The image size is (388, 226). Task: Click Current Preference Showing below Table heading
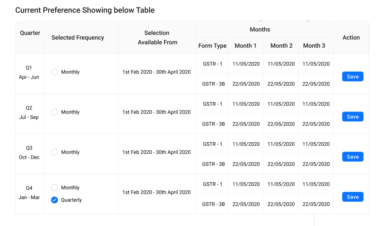click(x=85, y=10)
